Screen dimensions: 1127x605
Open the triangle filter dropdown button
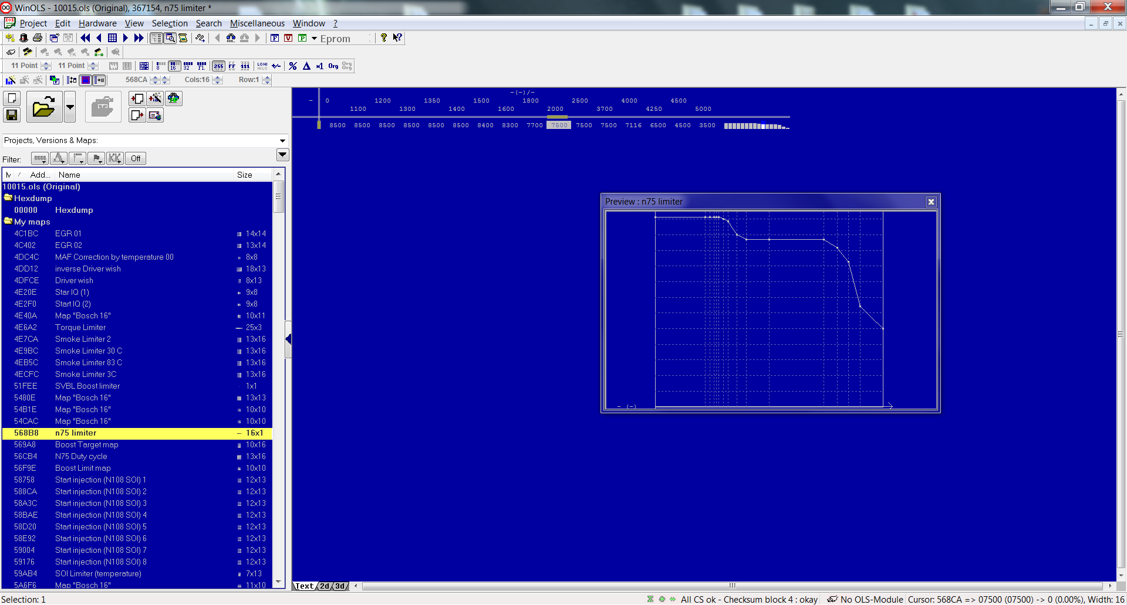click(x=59, y=158)
